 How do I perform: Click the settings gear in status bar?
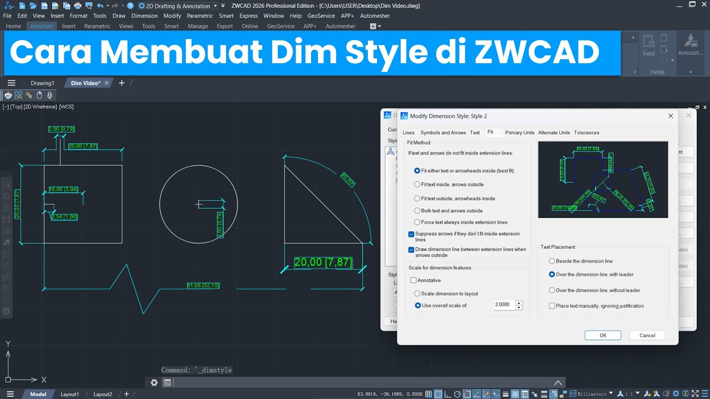pos(676,393)
